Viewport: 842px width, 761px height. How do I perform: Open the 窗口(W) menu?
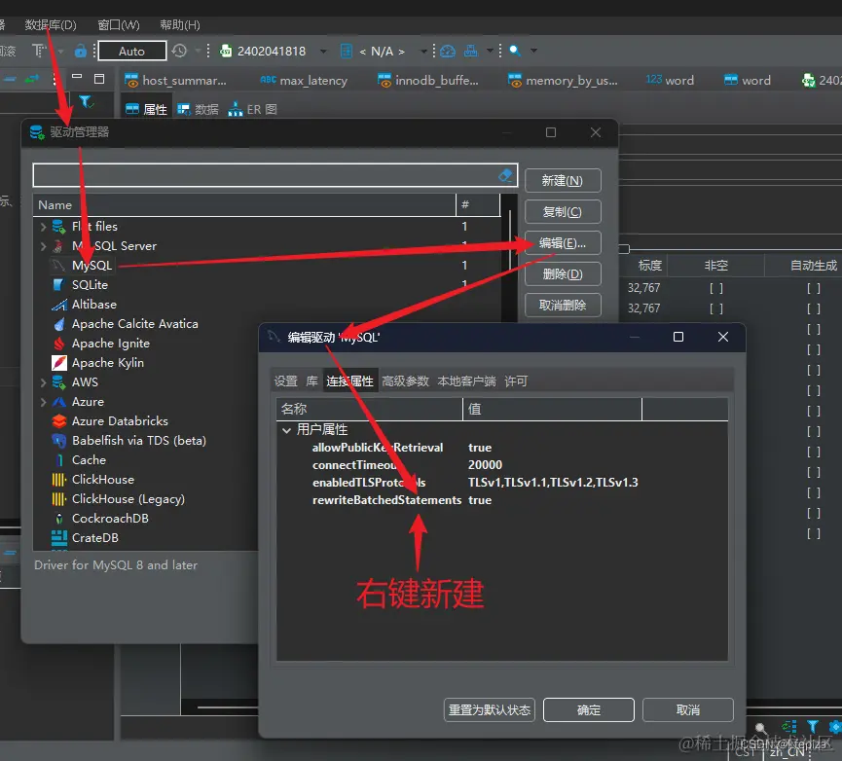click(x=119, y=24)
